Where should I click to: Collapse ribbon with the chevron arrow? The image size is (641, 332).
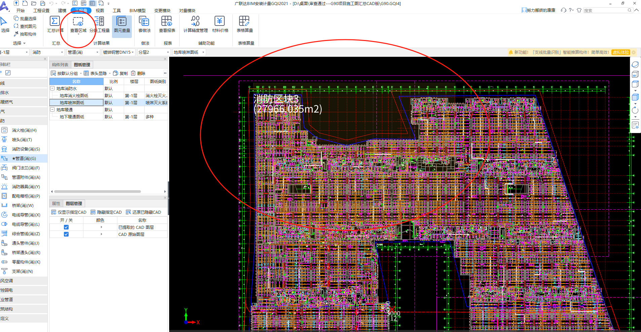tap(636, 10)
